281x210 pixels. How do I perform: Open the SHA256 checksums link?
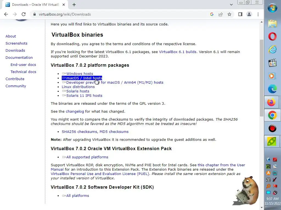point(79,132)
